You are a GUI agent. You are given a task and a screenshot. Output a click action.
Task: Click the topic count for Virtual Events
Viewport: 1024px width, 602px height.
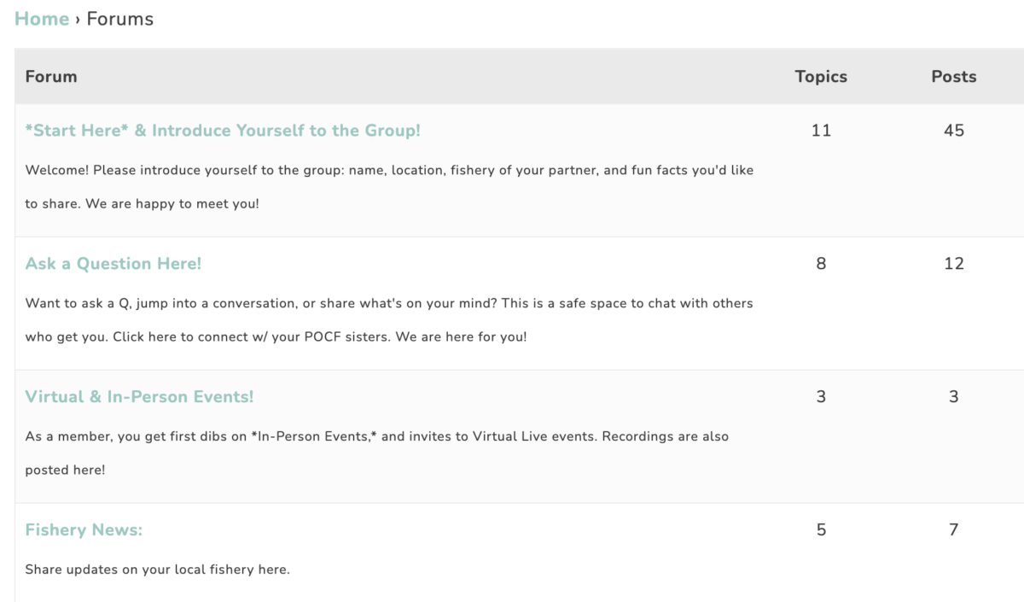[x=820, y=396]
